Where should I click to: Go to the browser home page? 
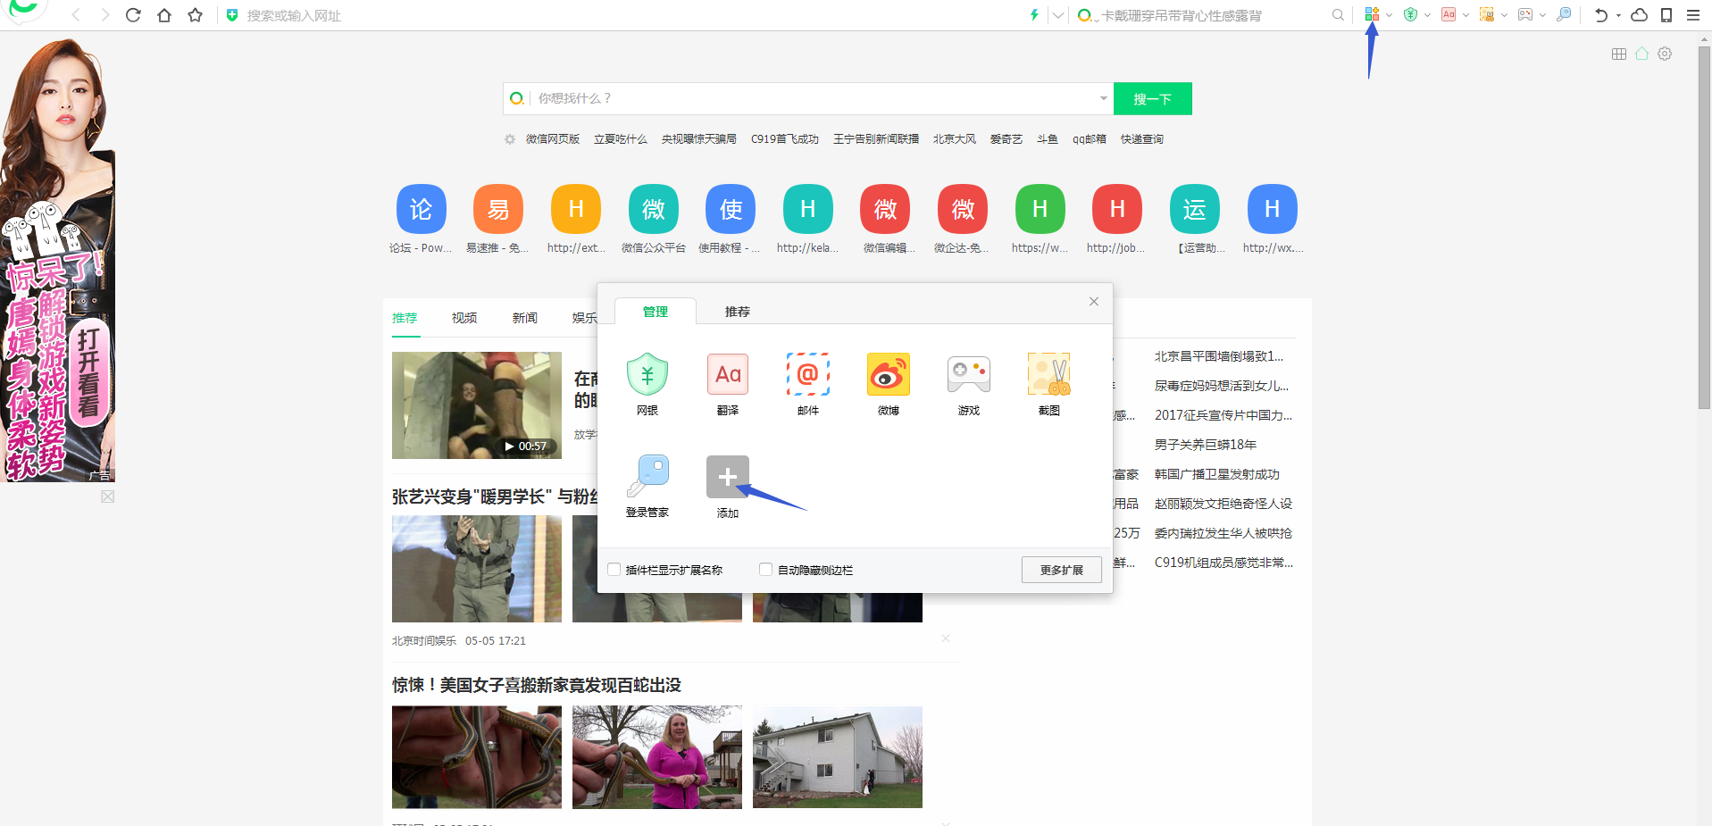tap(164, 15)
